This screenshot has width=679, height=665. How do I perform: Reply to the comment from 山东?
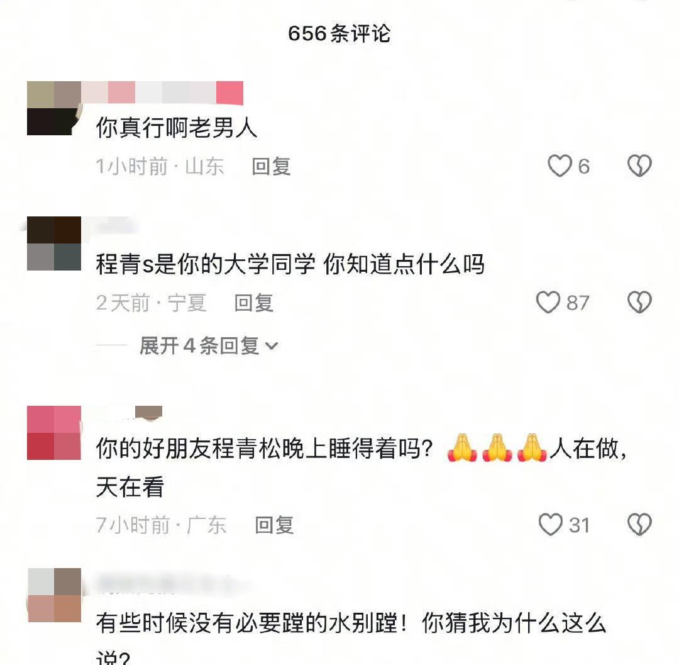click(271, 166)
